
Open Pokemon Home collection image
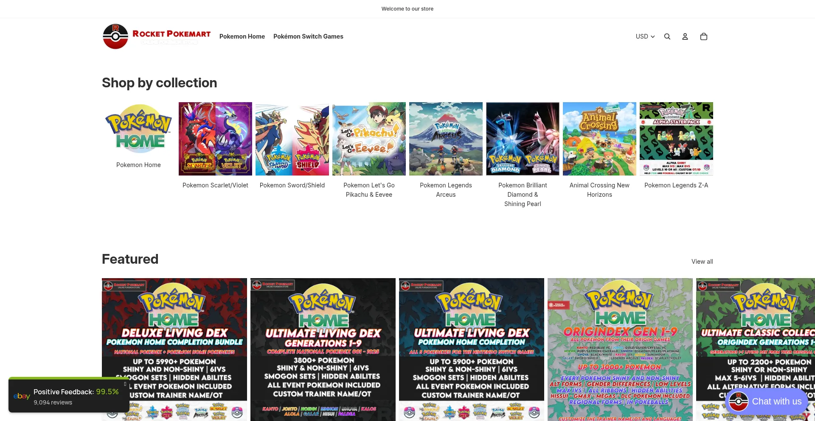(x=138, y=128)
